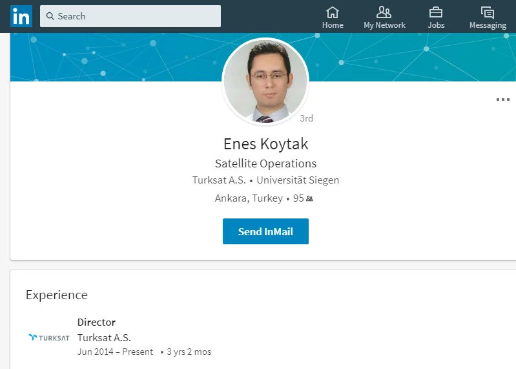The image size is (516, 369).
Task: Select the 3rd degree connection badge
Action: coord(306,118)
